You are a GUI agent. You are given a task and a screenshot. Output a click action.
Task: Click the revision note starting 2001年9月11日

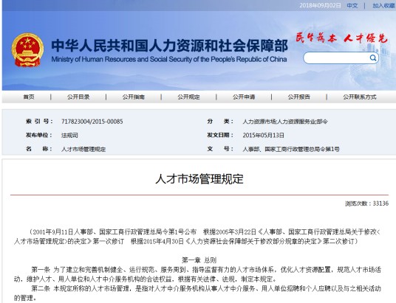[197, 237]
